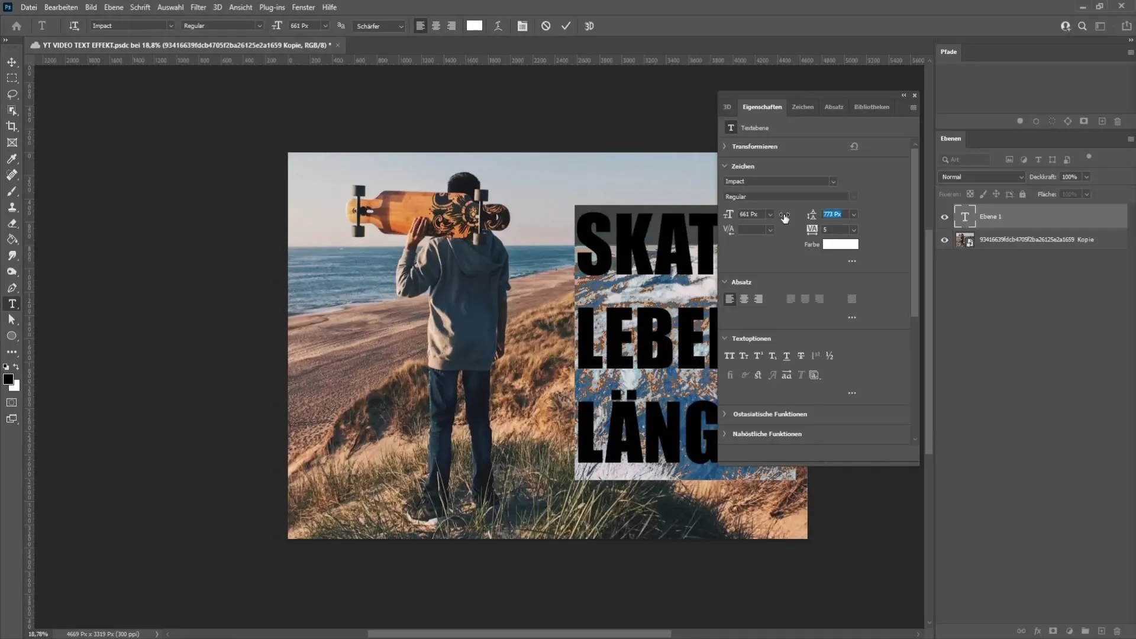Click the Eigenschaften tab

761,107
